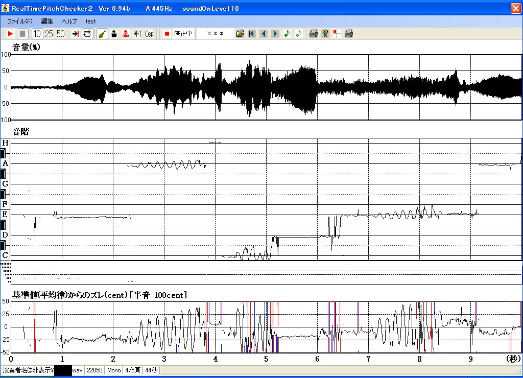
Task: Click the 22050 sample rate status entry
Action: 94,370
